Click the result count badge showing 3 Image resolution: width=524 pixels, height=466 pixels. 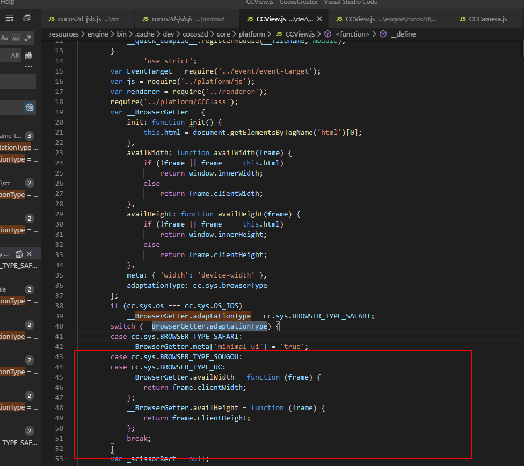[30, 136]
